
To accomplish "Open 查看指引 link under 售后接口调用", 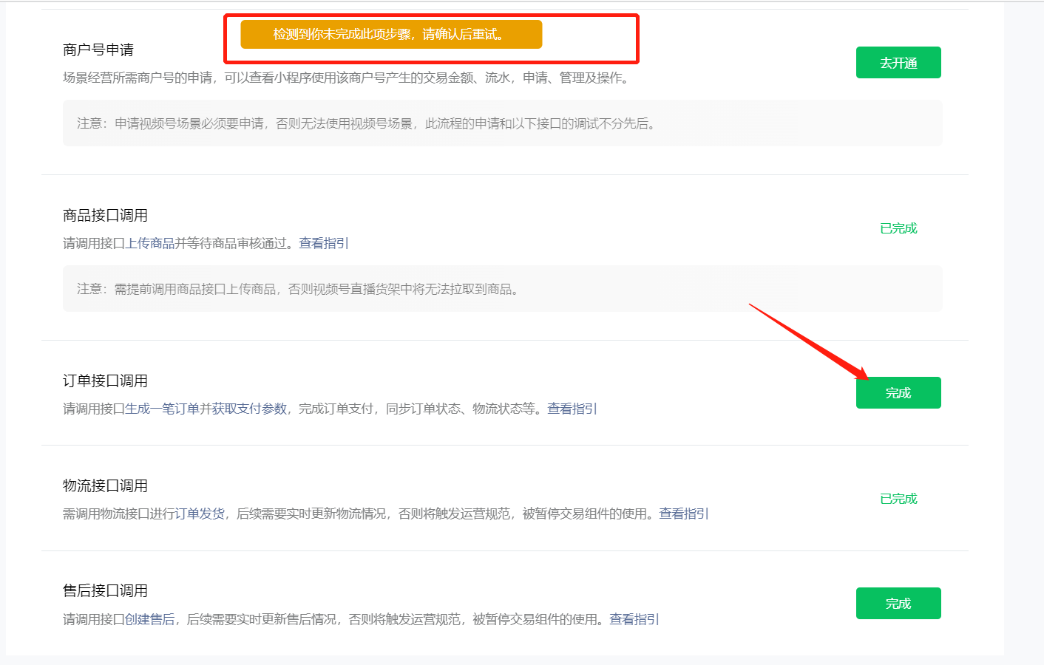I will tap(634, 619).
